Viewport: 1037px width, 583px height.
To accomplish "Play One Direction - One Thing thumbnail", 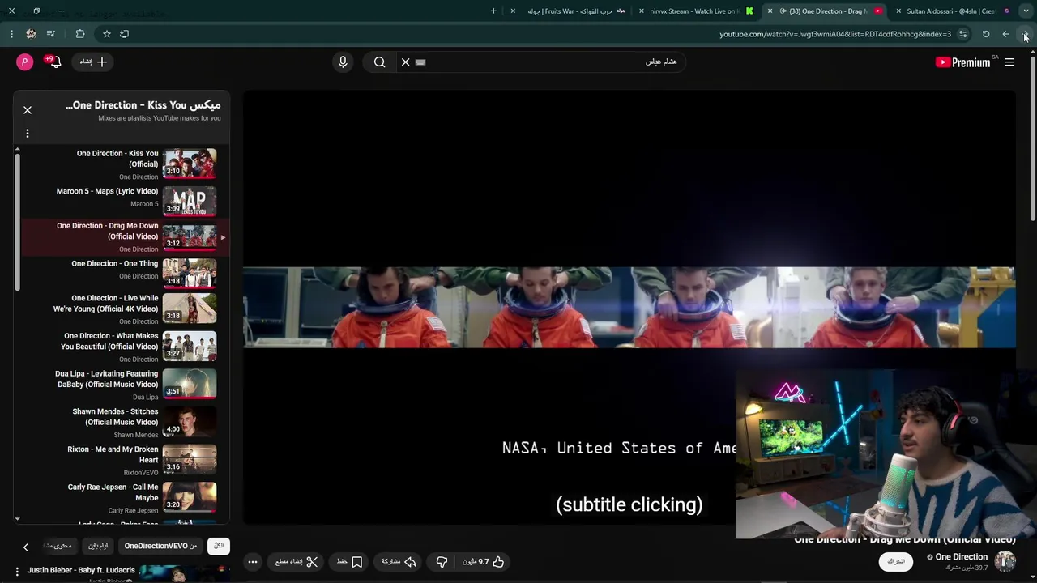I will [190, 273].
